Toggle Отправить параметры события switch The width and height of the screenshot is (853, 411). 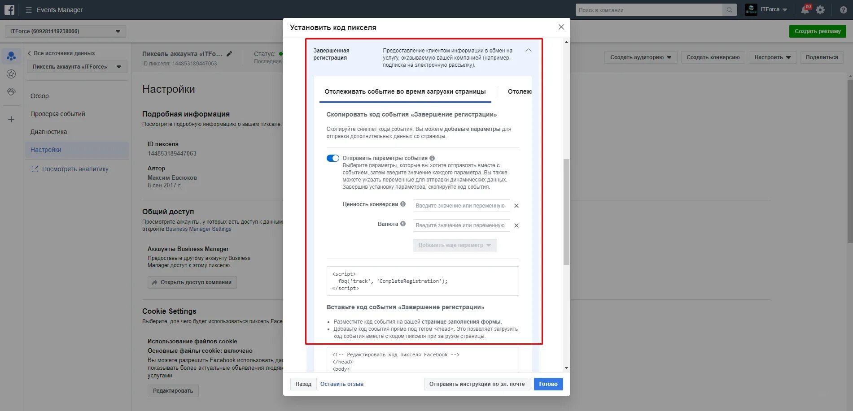click(x=332, y=158)
